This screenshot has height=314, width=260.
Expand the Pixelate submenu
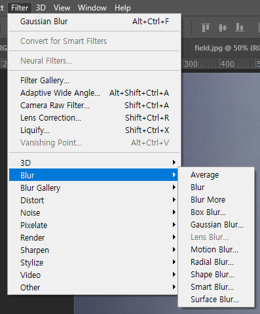click(x=94, y=225)
